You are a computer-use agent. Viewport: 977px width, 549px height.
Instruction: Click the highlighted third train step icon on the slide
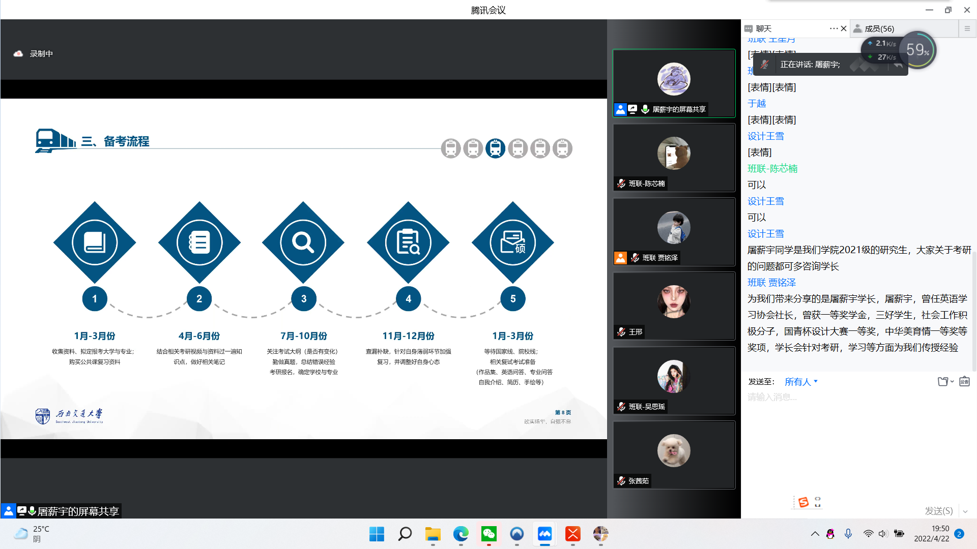(495, 148)
